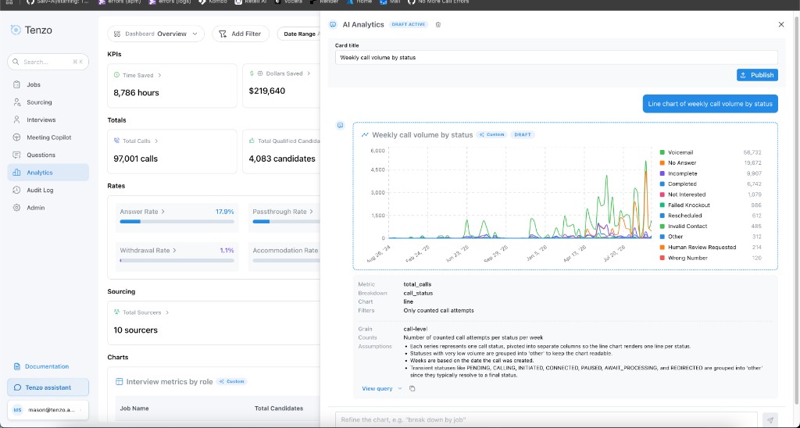Click the send message arrow icon
The width and height of the screenshot is (800, 428).
point(770,420)
